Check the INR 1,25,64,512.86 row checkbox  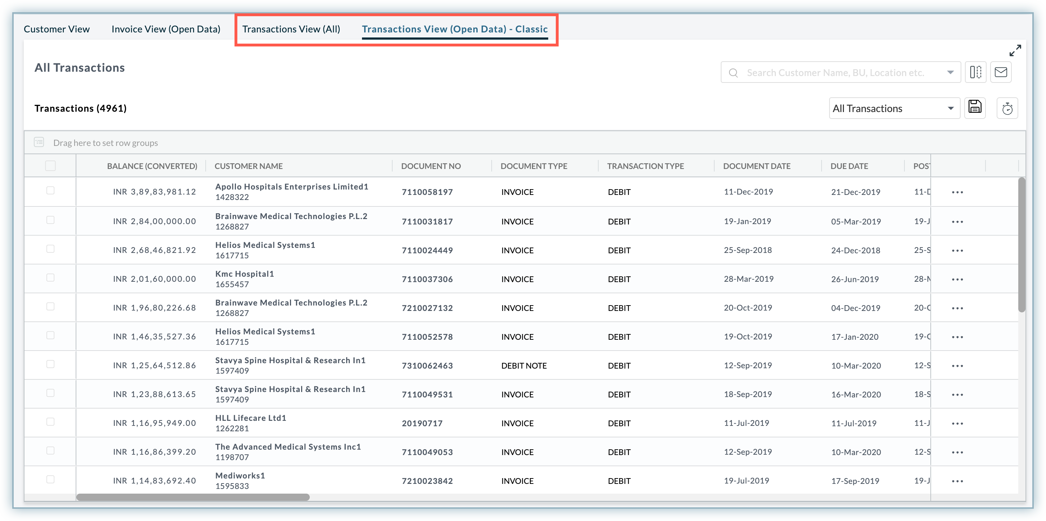(x=50, y=364)
